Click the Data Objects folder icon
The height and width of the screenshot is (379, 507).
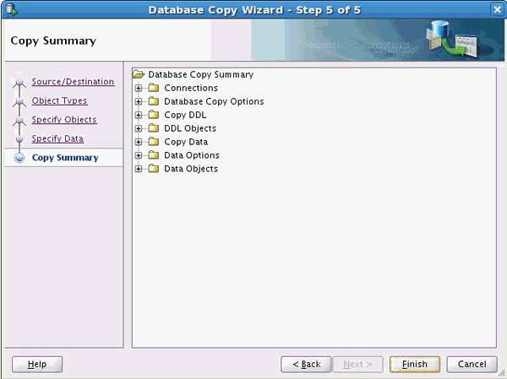(x=153, y=169)
